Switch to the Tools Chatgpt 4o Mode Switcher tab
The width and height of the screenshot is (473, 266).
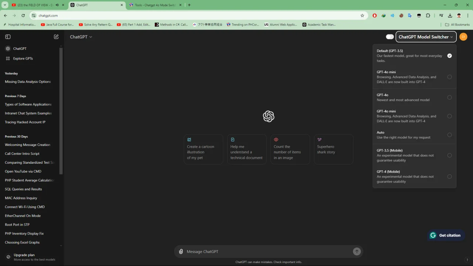point(155,5)
